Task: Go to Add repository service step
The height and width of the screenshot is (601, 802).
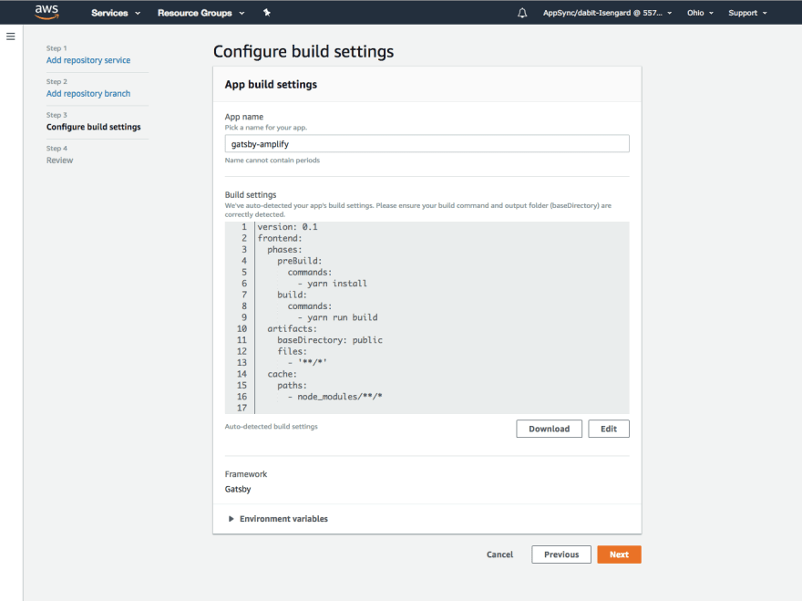Action: point(88,60)
